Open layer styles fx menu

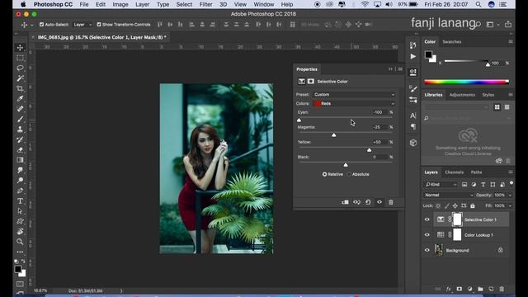pyautogui.click(x=448, y=289)
